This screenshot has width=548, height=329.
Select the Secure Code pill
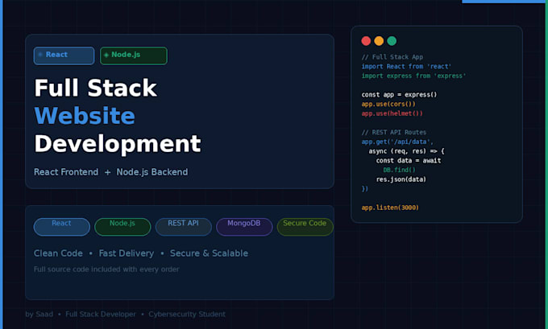(x=305, y=227)
